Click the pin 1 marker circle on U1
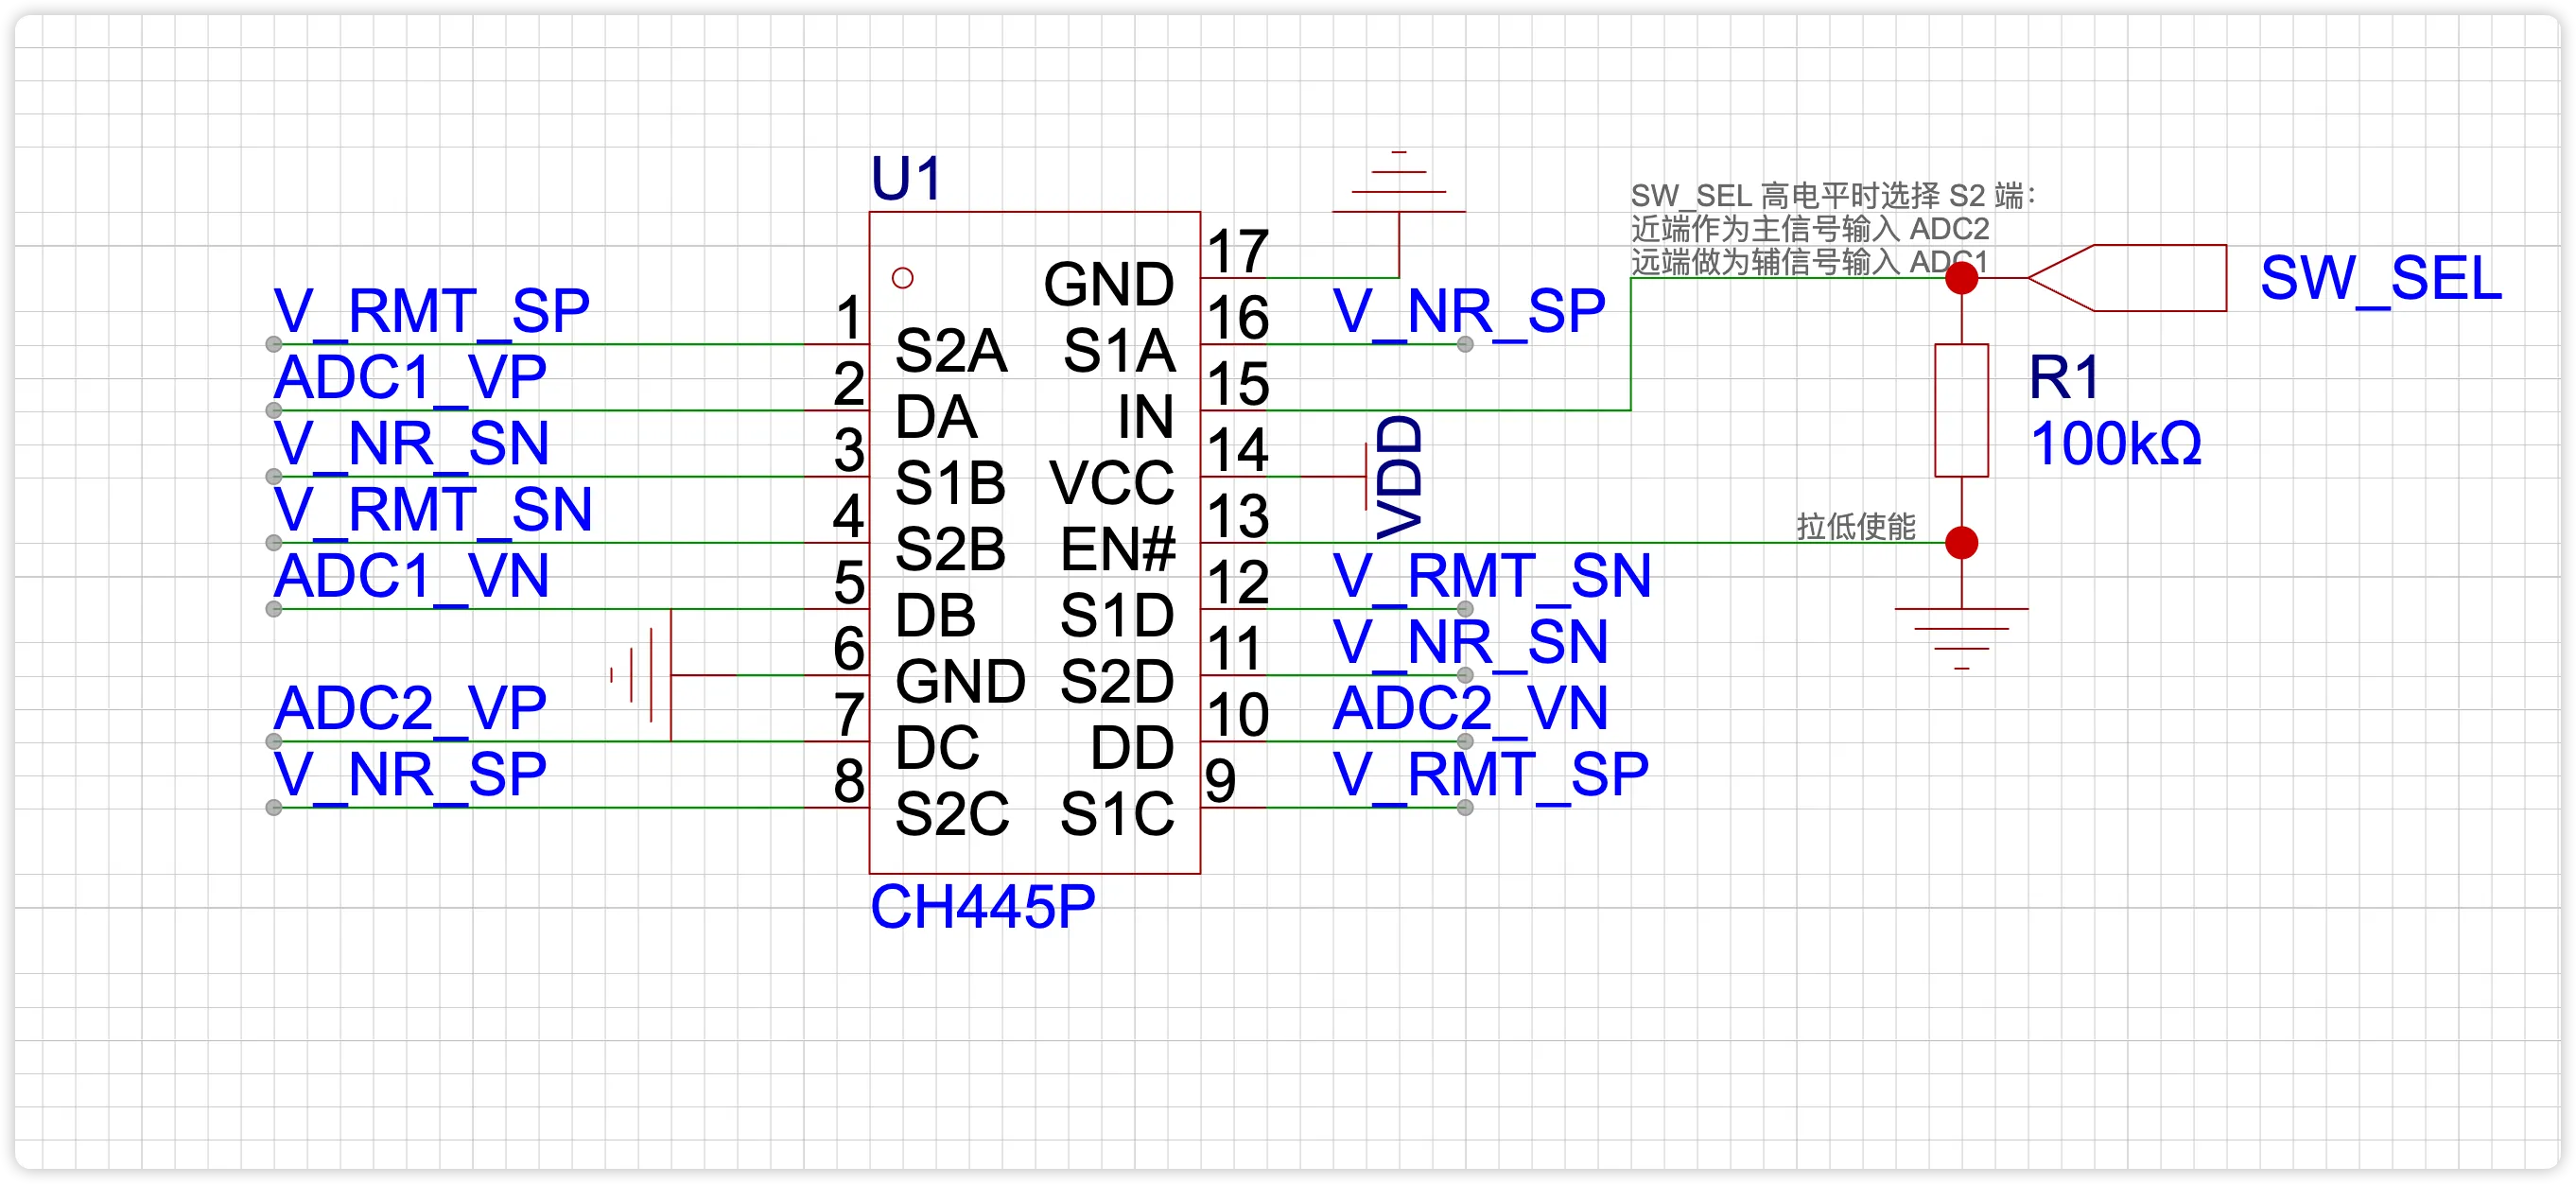Screen dimensions: 2576x1184 (902, 278)
